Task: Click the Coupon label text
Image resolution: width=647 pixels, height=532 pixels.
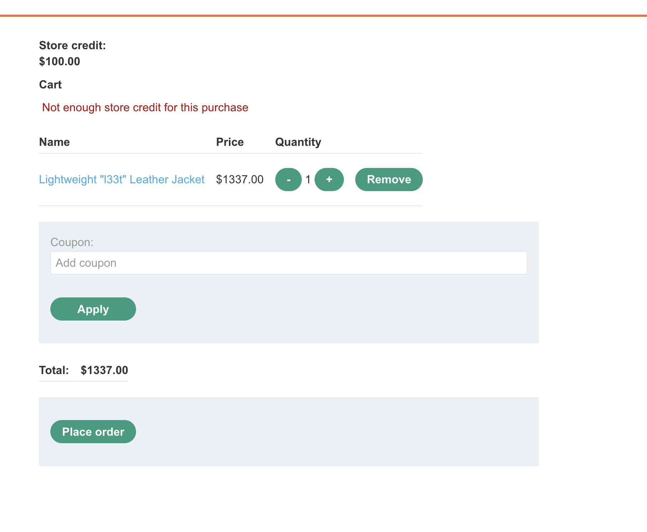Action: 72,242
